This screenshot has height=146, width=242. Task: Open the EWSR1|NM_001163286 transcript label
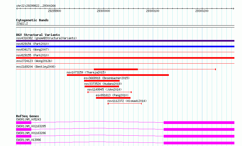tap(31, 133)
